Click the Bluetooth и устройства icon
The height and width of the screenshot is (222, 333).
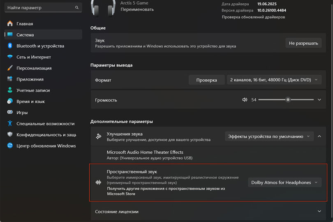click(x=10, y=46)
